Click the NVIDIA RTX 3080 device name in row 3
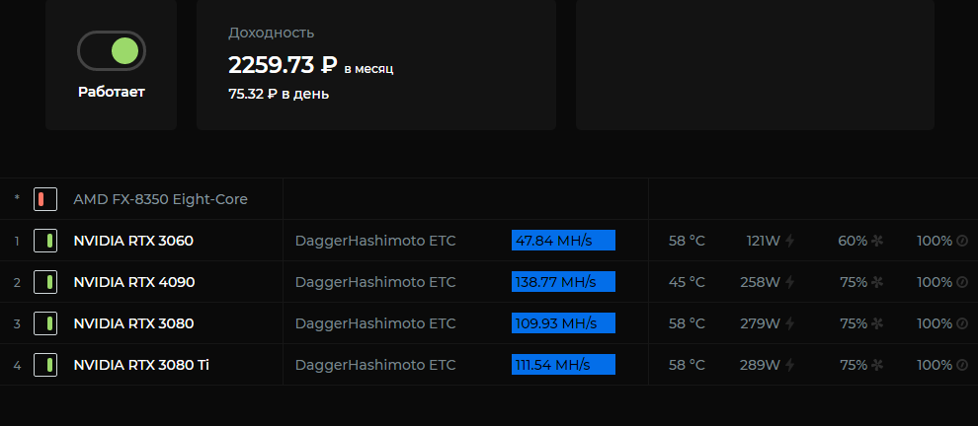 click(x=133, y=323)
